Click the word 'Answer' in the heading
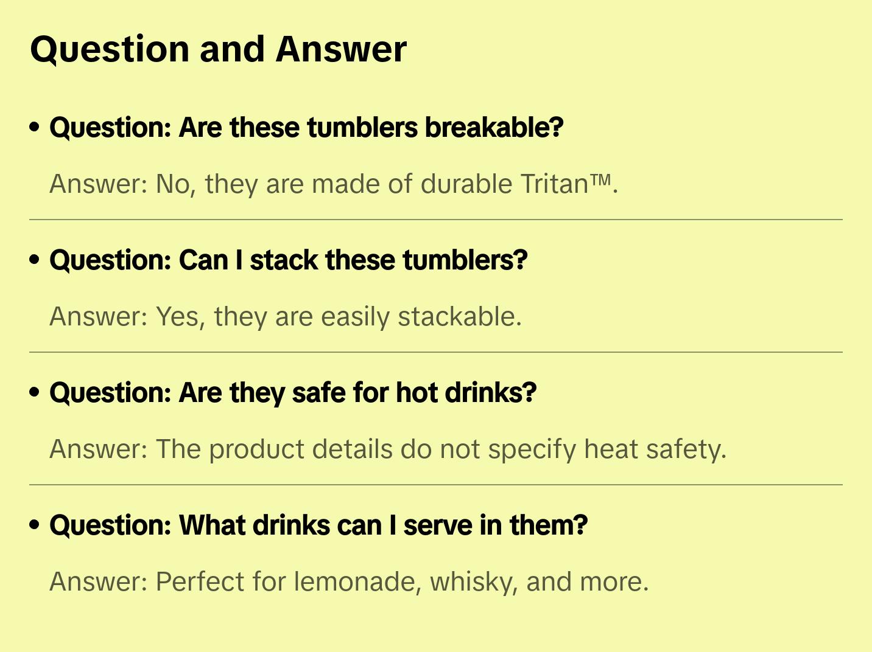Viewport: 872px width, 652px height. pyautogui.click(x=341, y=49)
